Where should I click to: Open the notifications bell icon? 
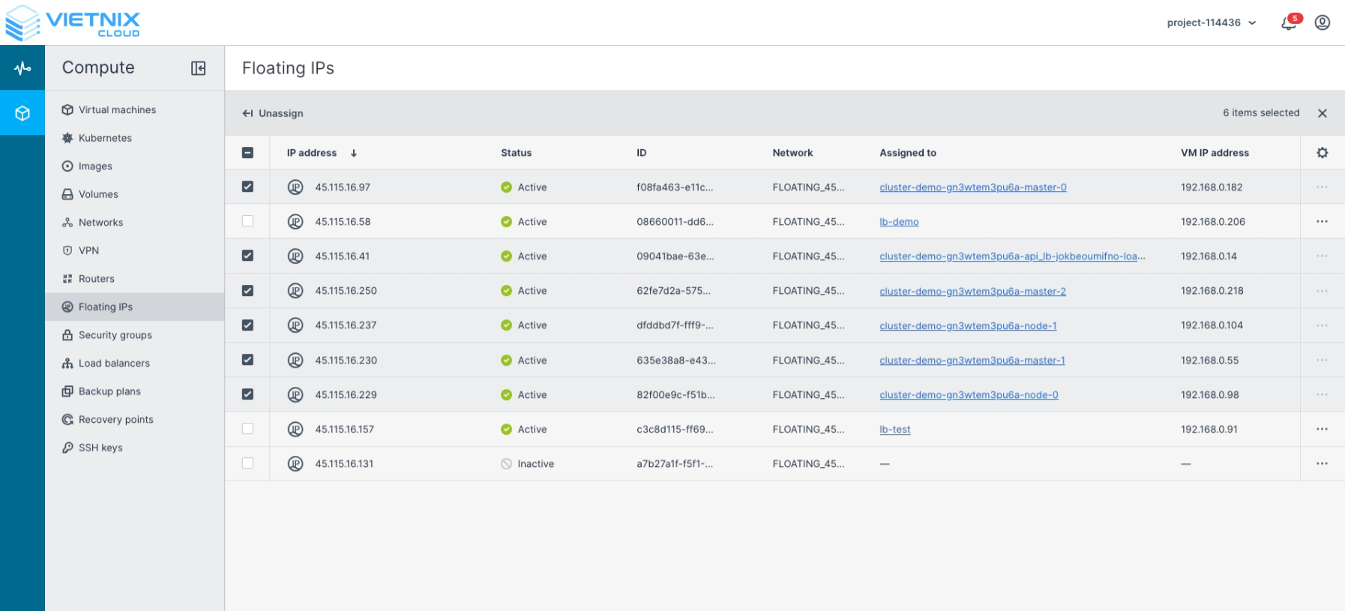(1289, 23)
